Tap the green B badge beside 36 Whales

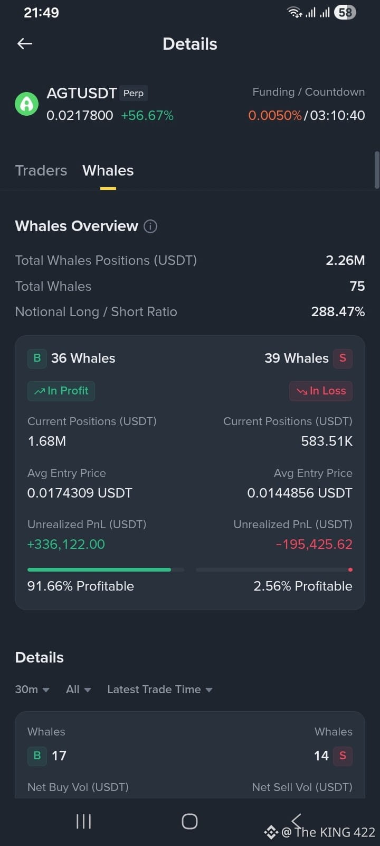(37, 358)
